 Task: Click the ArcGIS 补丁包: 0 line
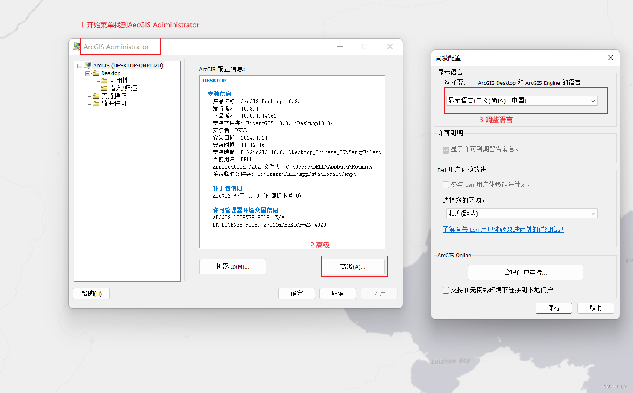pos(257,196)
